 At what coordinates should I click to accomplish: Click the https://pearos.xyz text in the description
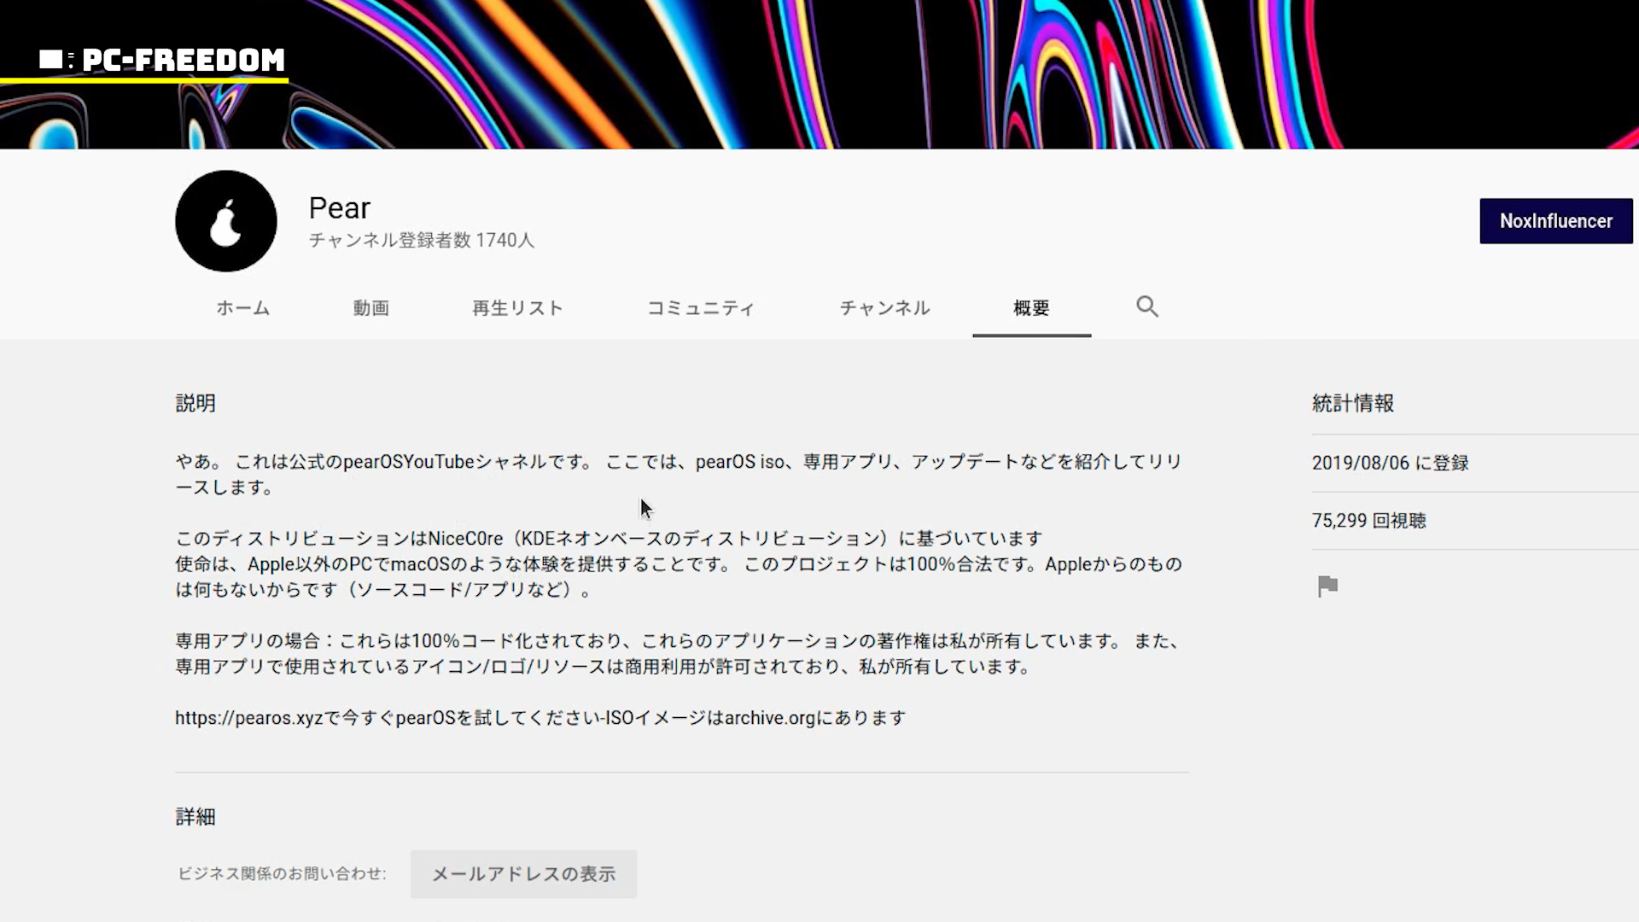(x=248, y=718)
